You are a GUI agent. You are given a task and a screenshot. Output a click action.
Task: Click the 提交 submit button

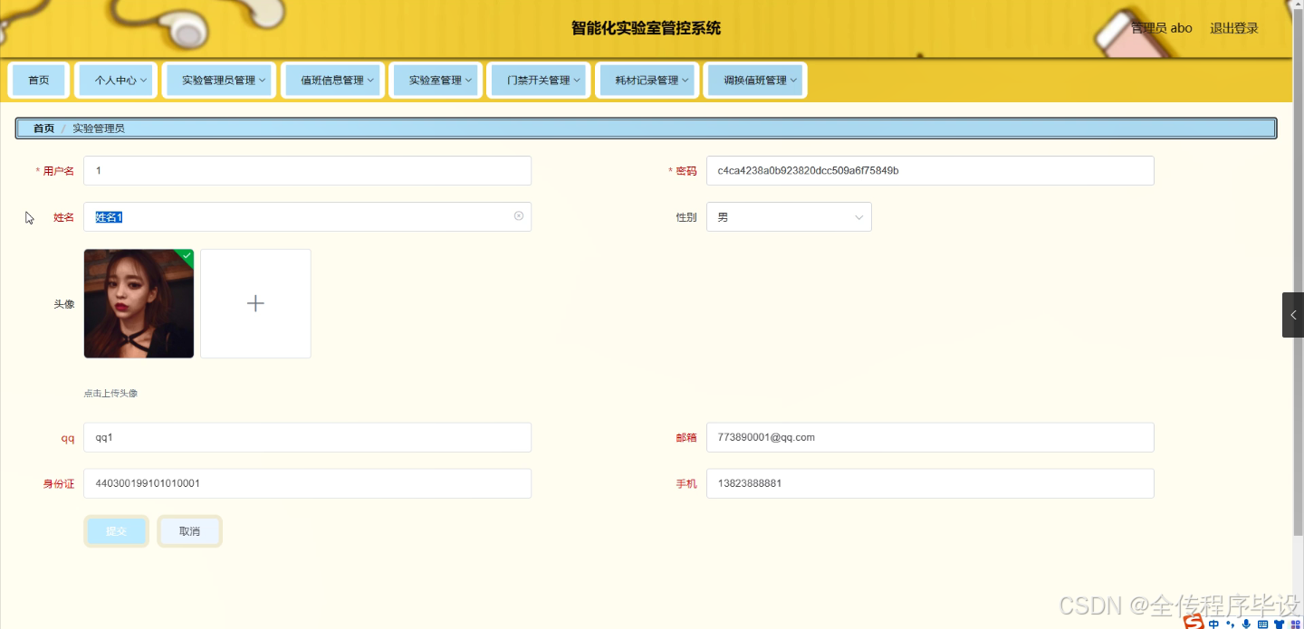116,530
